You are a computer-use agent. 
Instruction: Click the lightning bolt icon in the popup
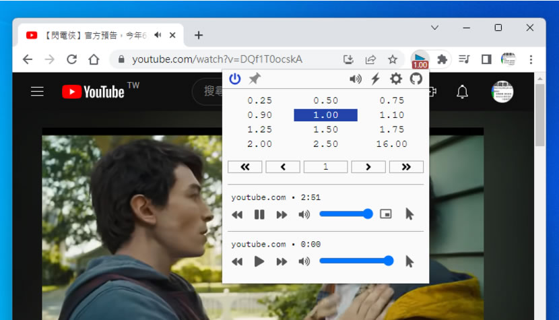coord(376,79)
